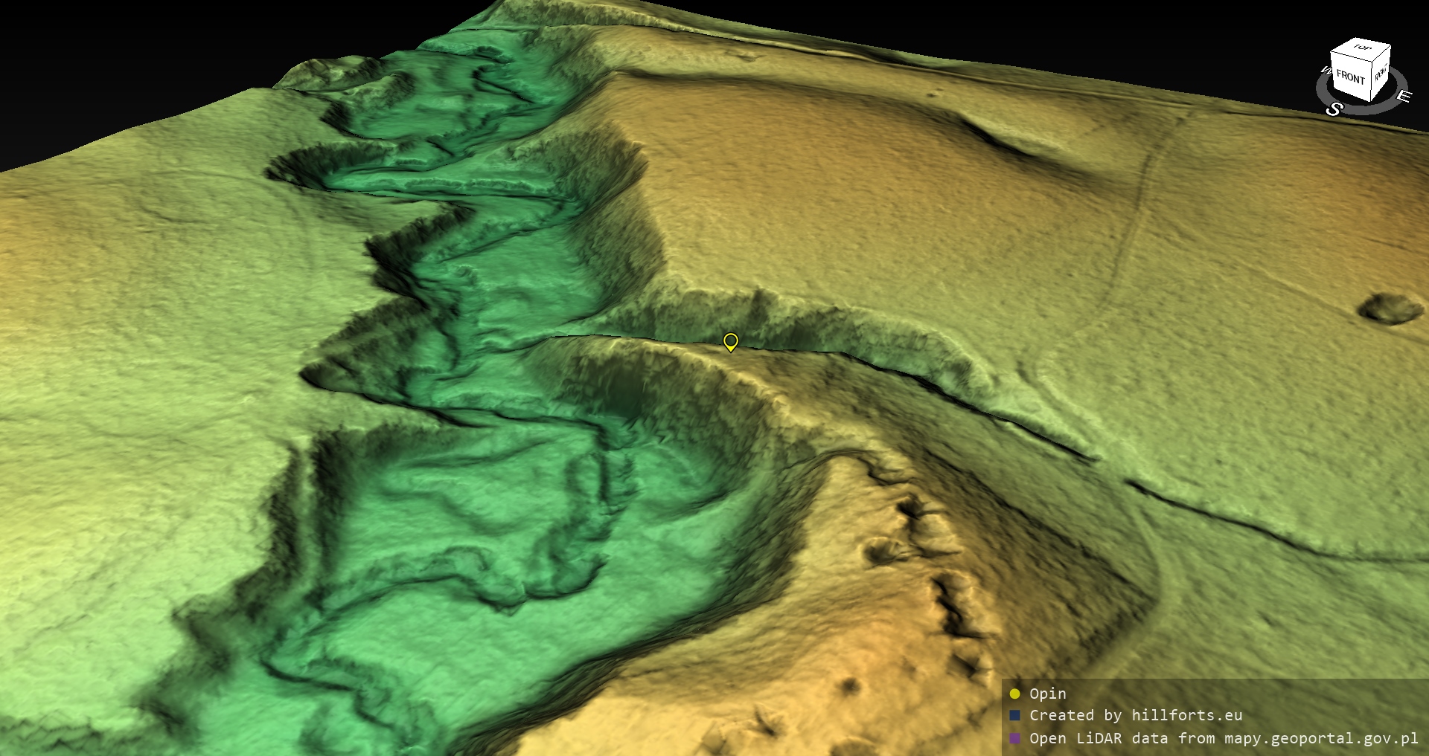
Task: Click the flat orange plateau above the pin
Action: coord(819,186)
